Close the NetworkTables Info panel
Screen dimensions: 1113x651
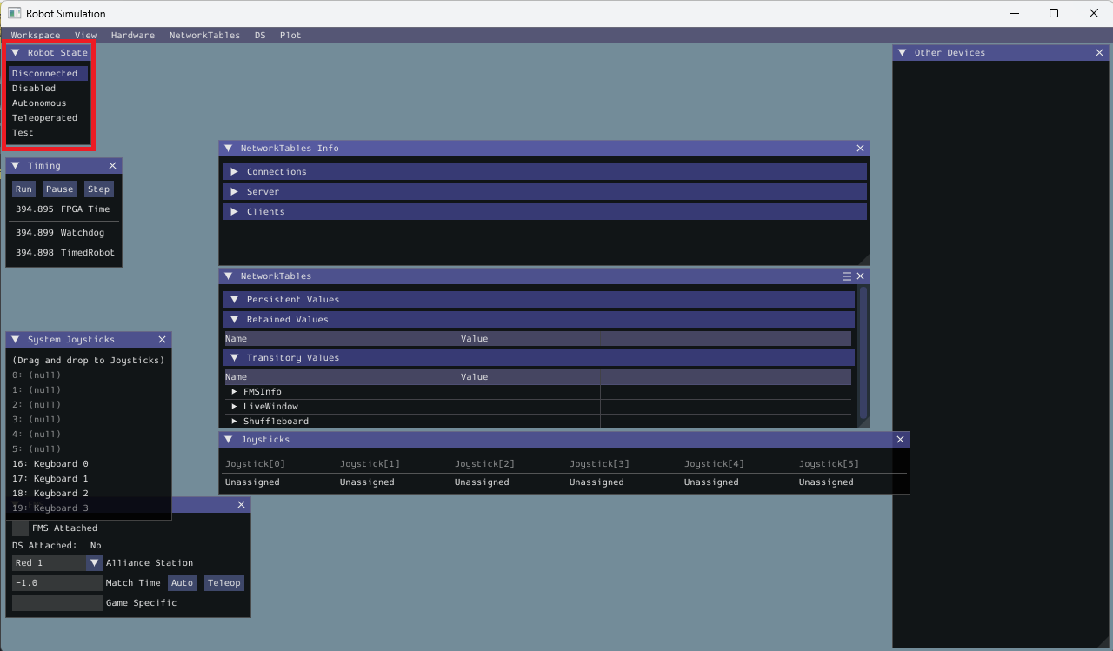click(860, 149)
